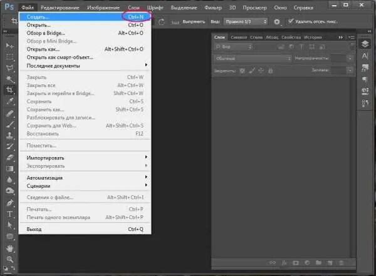Open the layer filter kind dropdown
This screenshot has height=276, width=376.
tap(233, 47)
